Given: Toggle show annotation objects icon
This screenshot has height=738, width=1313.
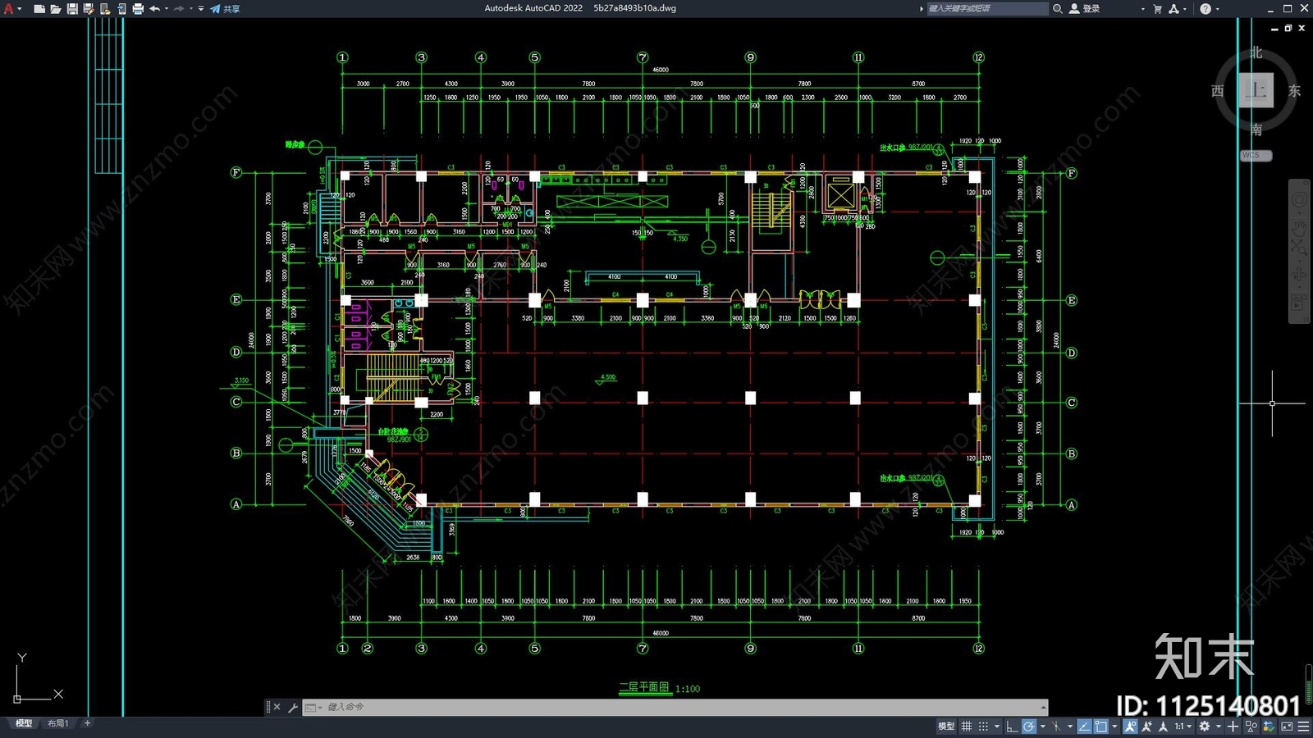Looking at the screenshot, I should (1131, 727).
